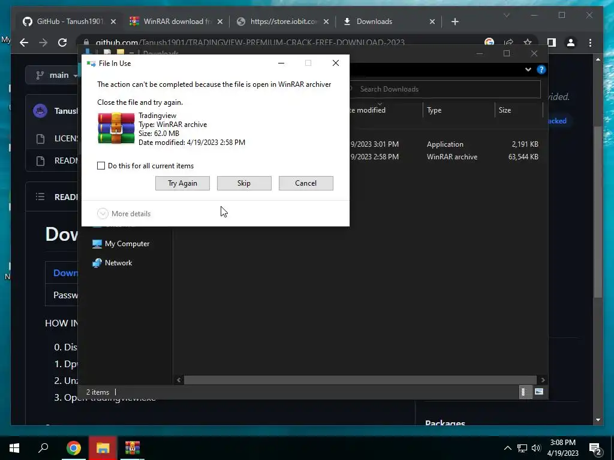Click the network tray icon
The width and height of the screenshot is (614, 460).
[522, 448]
